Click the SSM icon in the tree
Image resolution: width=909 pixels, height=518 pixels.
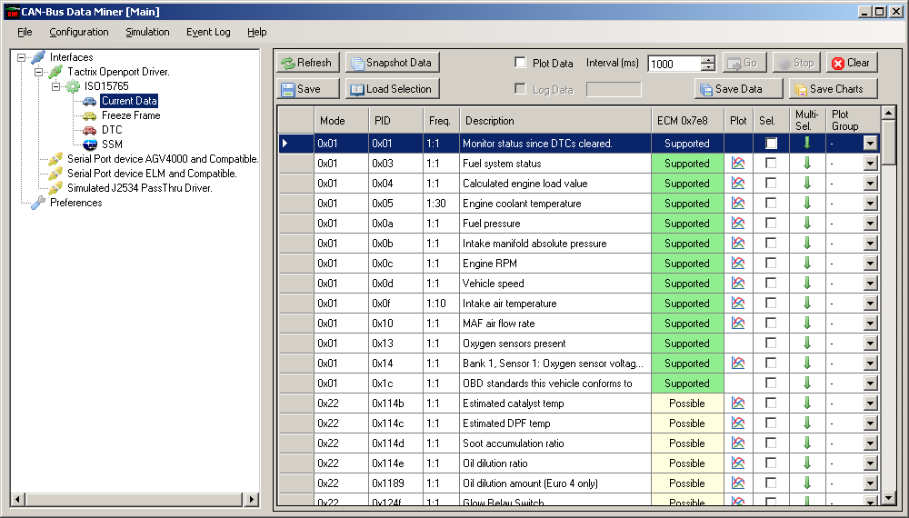[x=89, y=144]
